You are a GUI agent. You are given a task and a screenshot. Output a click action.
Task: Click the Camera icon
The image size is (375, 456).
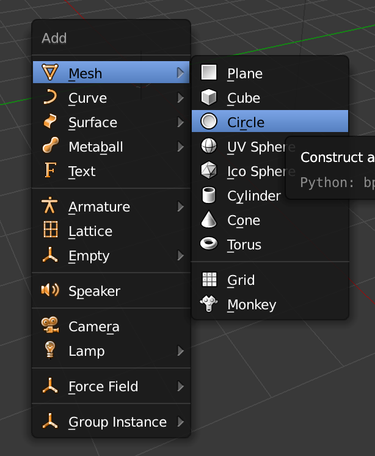[50, 326]
